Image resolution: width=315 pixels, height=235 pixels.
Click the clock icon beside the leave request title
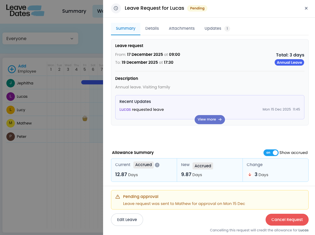pos(116,8)
